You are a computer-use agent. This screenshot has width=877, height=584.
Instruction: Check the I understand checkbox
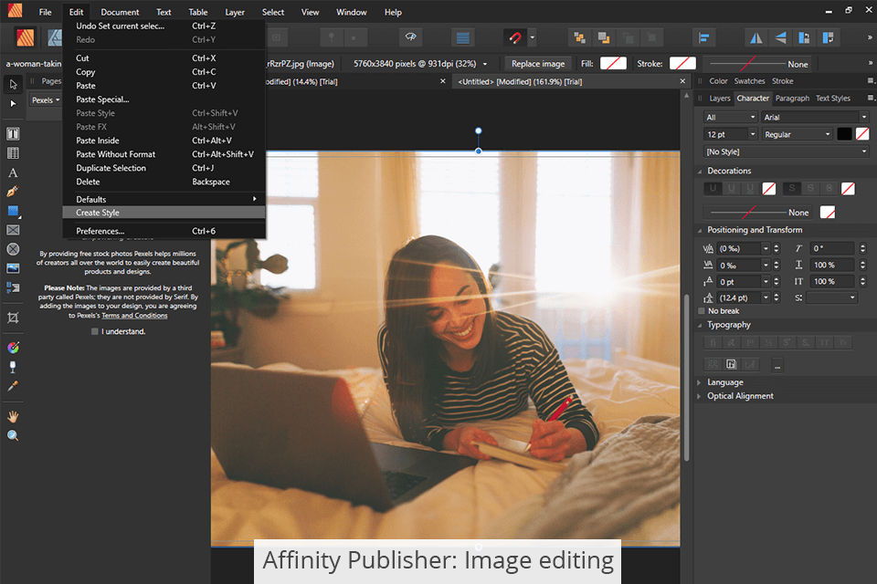coord(94,331)
